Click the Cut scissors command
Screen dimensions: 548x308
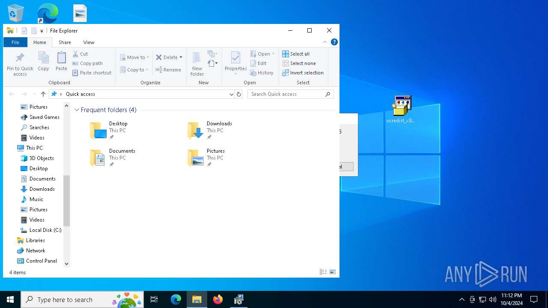80,54
